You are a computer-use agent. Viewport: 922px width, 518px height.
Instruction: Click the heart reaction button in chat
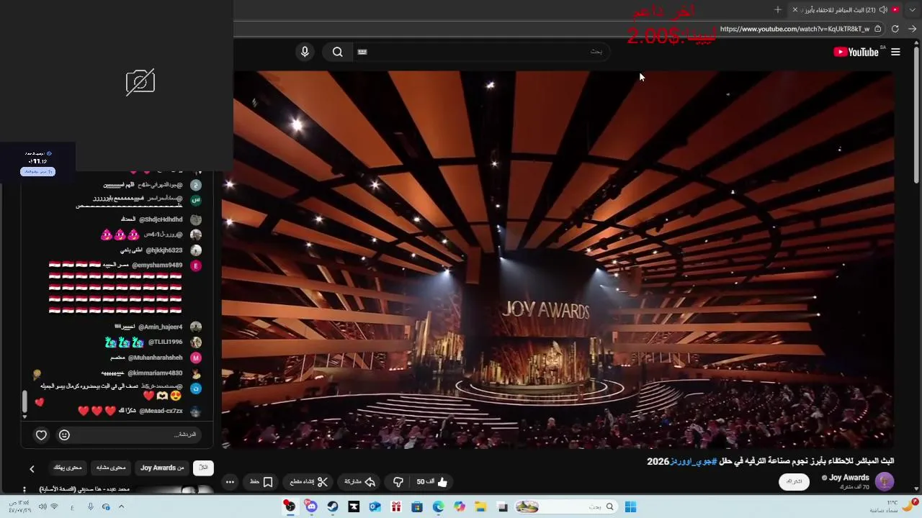(x=41, y=435)
